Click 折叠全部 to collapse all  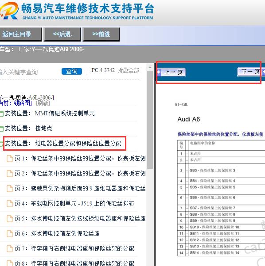[128, 70]
